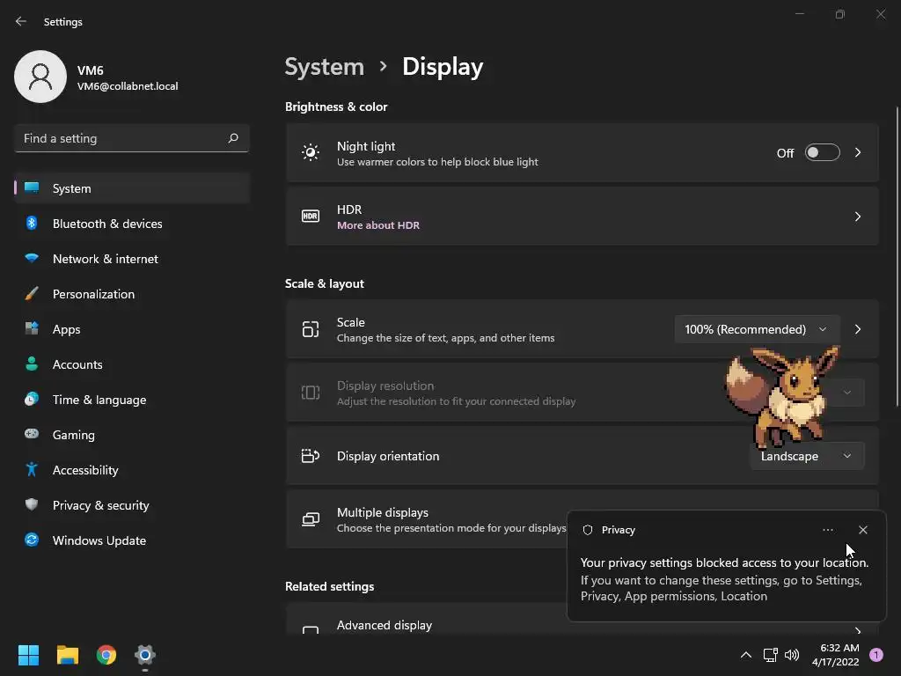
Task: Open File Explorer from taskbar
Action: click(68, 655)
